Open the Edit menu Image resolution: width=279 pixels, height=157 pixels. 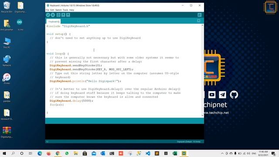tap(52, 10)
